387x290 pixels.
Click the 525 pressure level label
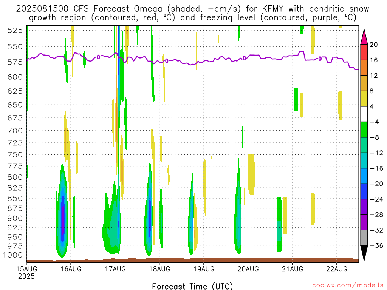(15, 31)
